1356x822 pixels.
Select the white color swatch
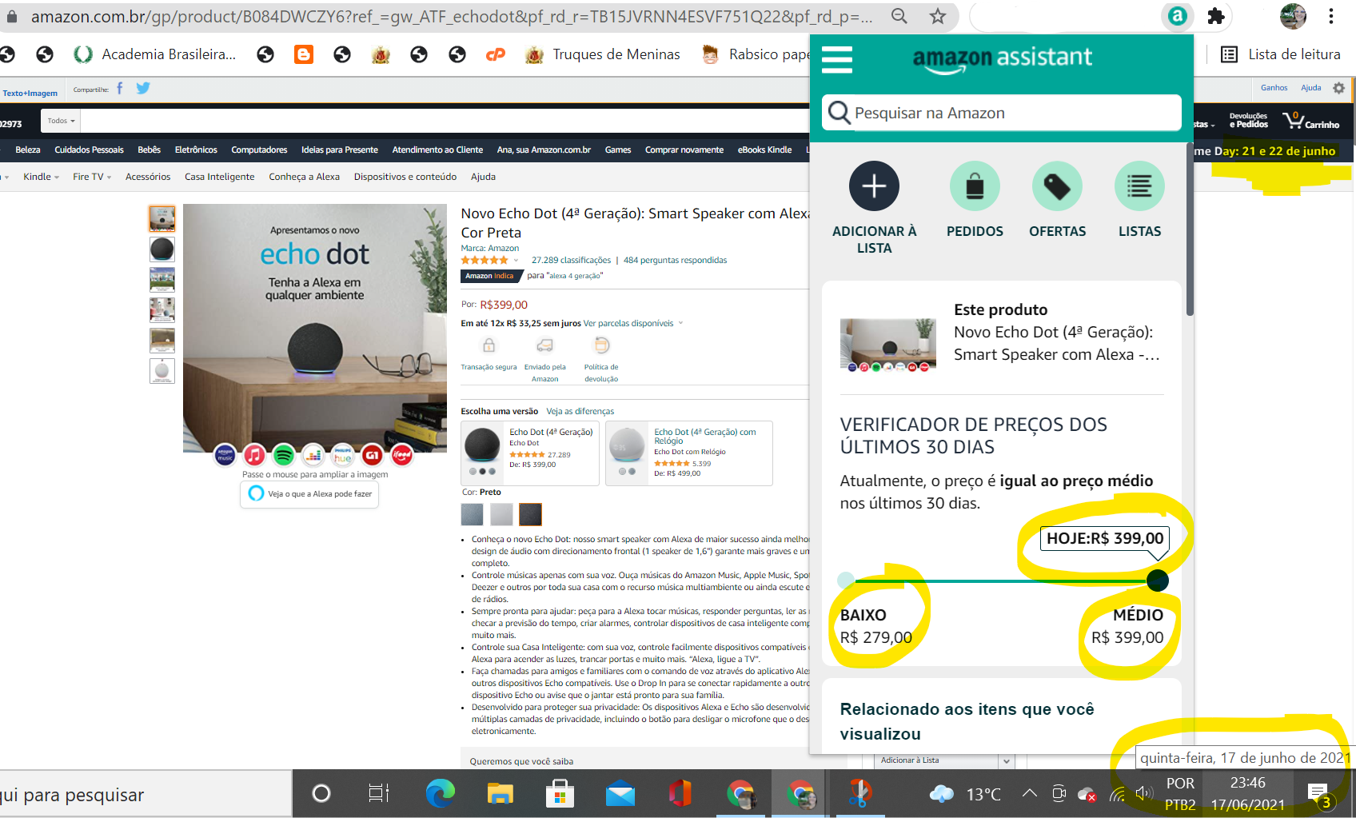501,514
